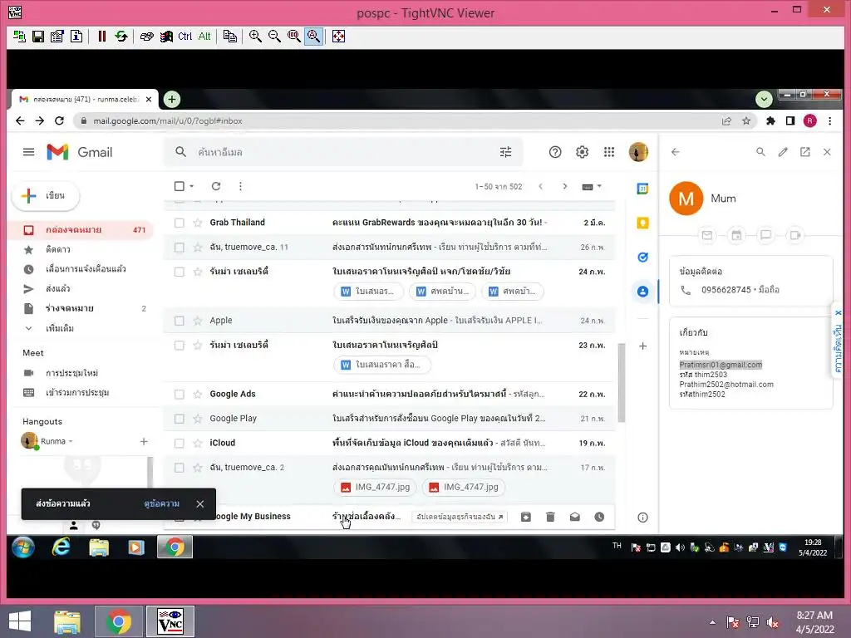Screen dimensions: 851x638
Task: Select the iCloud email checkbox
Action: 180,444
